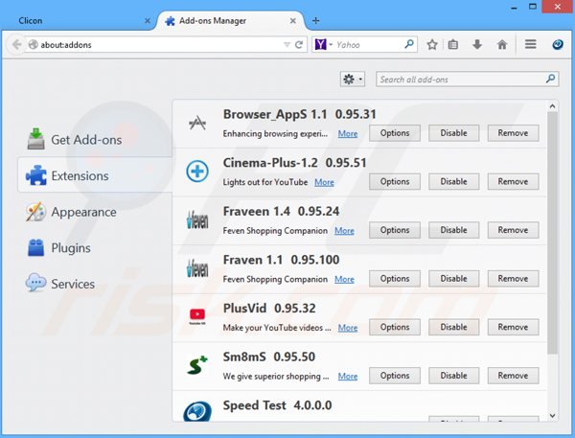Disable the Fraveen 1.4 extension
The height and width of the screenshot is (438, 575).
[x=453, y=230]
